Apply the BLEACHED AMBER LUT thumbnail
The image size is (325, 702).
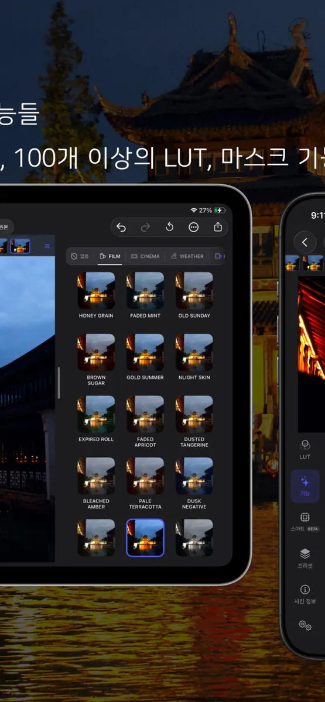tap(96, 476)
